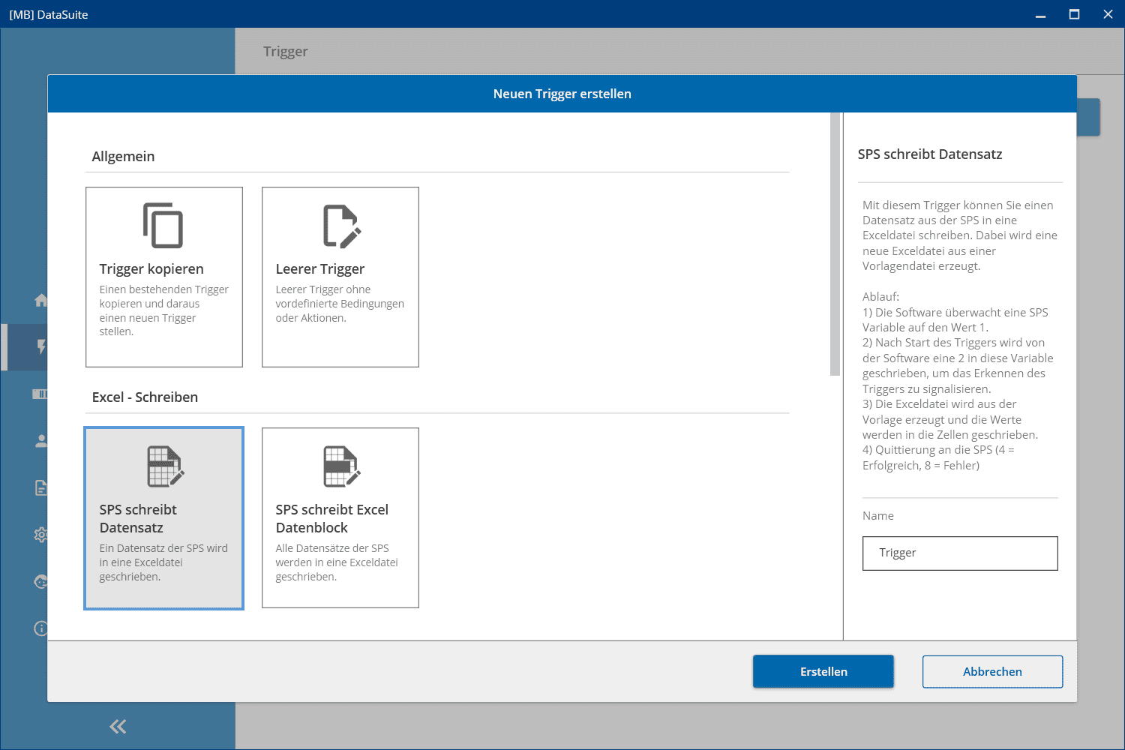This screenshot has height=750, width=1125.
Task: Click the Excel - Schreiben section heading
Action: (x=145, y=397)
